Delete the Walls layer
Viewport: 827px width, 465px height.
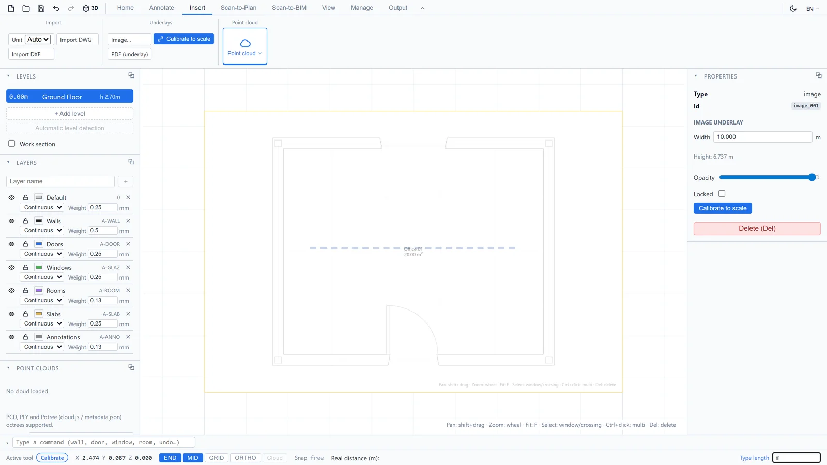coord(128,221)
